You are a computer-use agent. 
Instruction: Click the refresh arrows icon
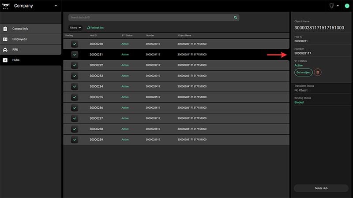click(x=89, y=28)
